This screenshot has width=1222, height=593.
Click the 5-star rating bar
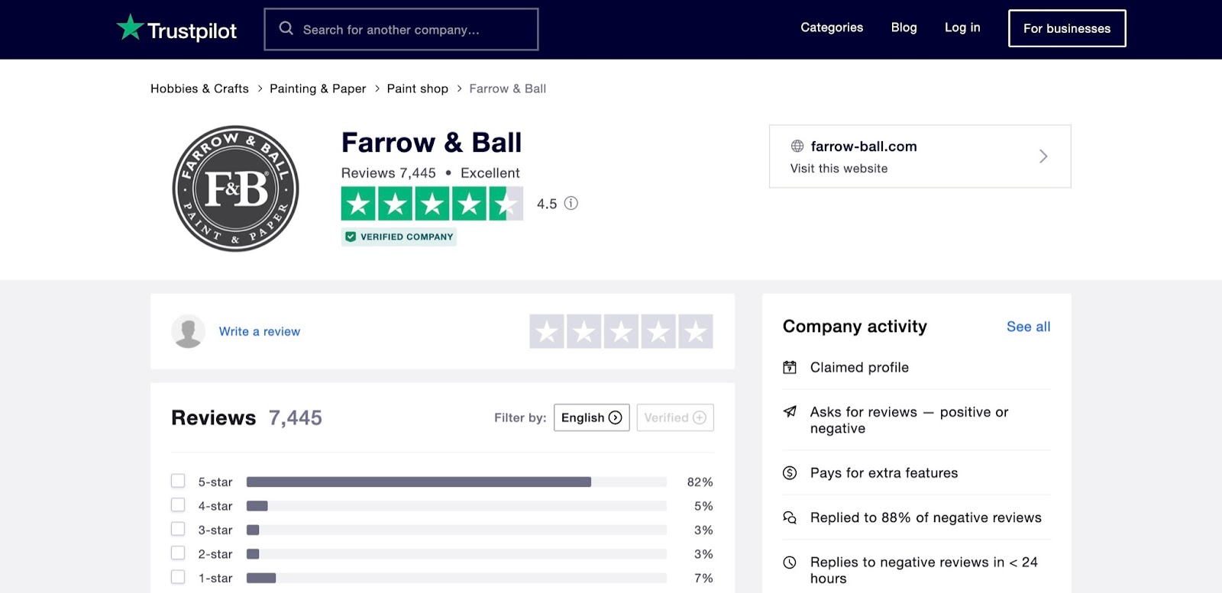tap(457, 482)
